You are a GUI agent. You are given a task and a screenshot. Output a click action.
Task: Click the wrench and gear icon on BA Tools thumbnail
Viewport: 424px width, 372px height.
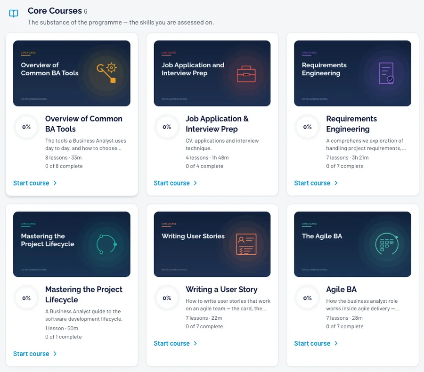click(106, 73)
